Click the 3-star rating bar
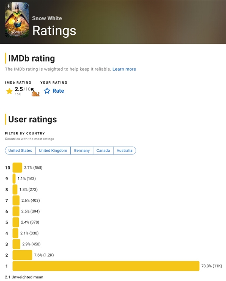 coord(16,244)
